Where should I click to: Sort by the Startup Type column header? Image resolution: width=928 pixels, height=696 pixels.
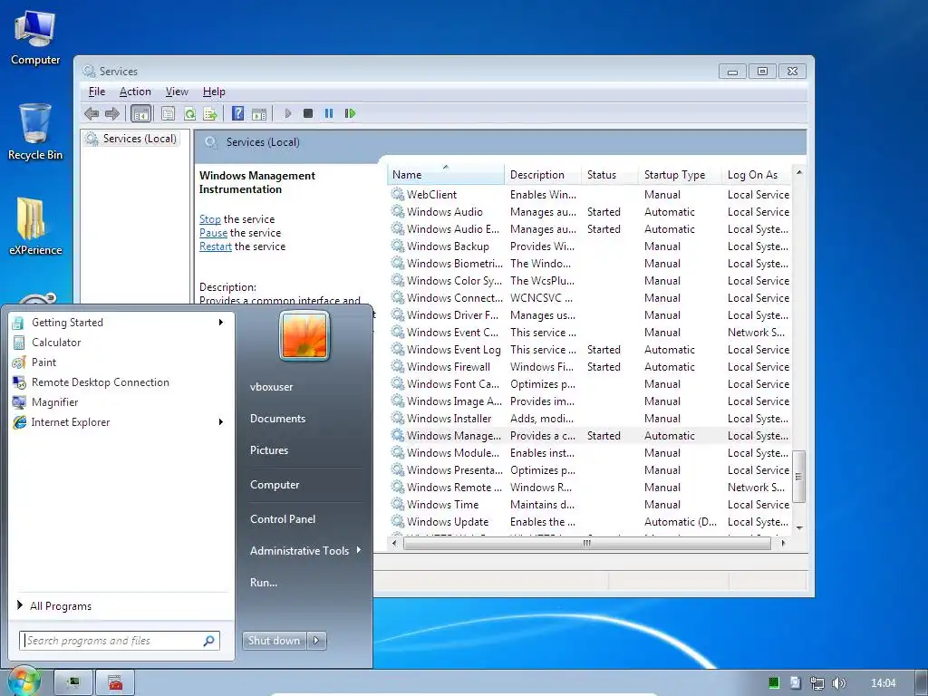pos(680,175)
